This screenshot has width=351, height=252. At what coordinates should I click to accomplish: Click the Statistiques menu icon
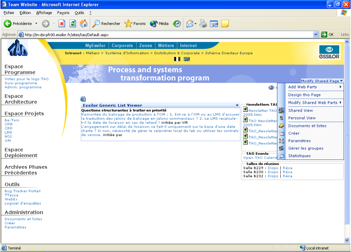tap(281, 156)
